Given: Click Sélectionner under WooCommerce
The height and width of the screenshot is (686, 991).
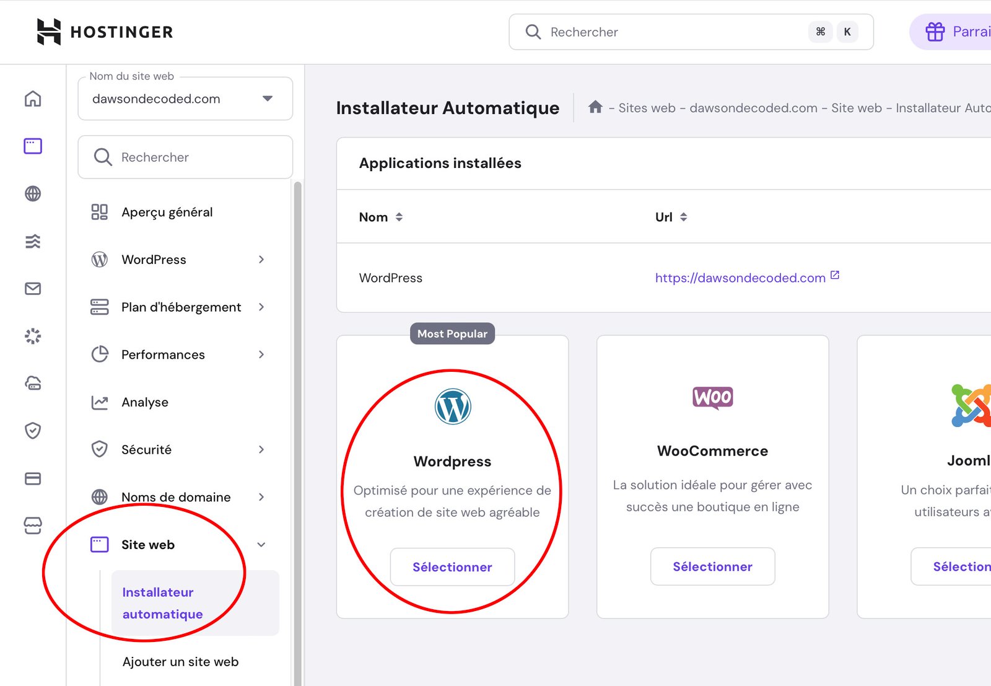Looking at the screenshot, I should pos(712,566).
